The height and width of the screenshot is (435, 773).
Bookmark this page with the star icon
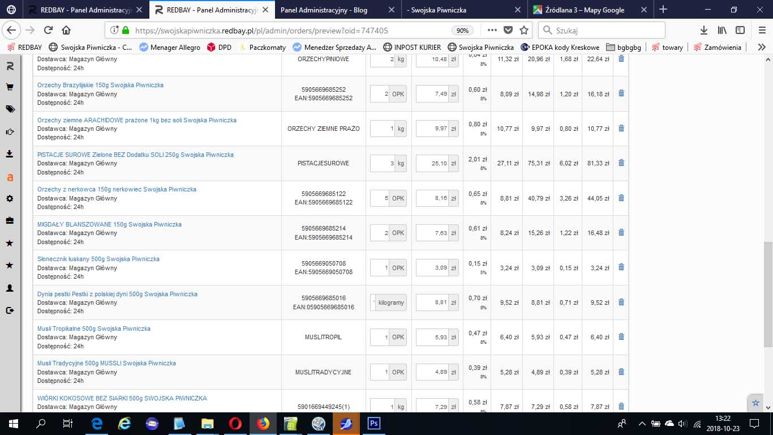pos(524,30)
